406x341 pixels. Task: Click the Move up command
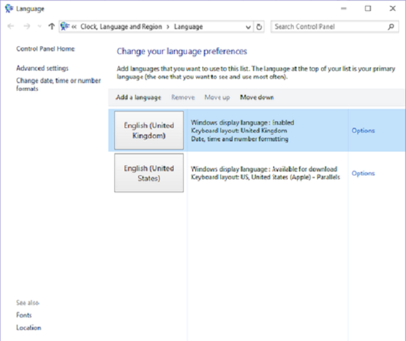click(x=217, y=98)
